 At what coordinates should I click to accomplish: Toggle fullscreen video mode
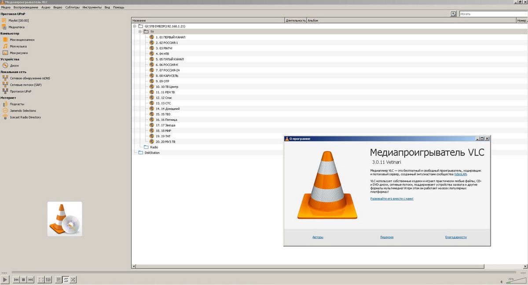point(41,279)
